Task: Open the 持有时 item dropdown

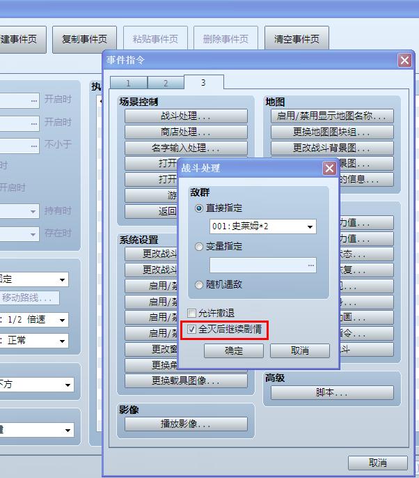Action: click(x=19, y=211)
